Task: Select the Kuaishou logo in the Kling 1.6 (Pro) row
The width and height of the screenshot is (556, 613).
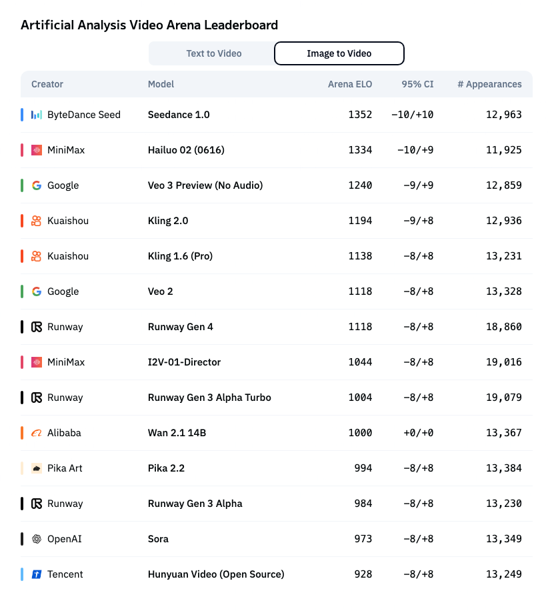Action: tap(37, 256)
